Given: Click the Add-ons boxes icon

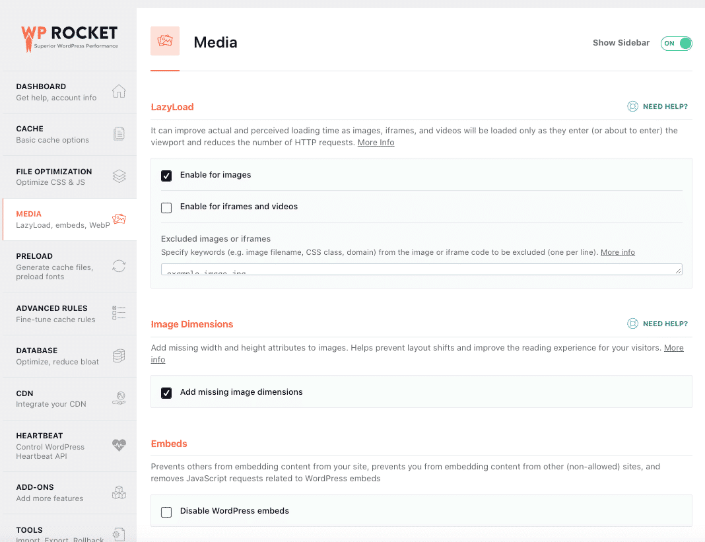Looking at the screenshot, I should coord(119,492).
